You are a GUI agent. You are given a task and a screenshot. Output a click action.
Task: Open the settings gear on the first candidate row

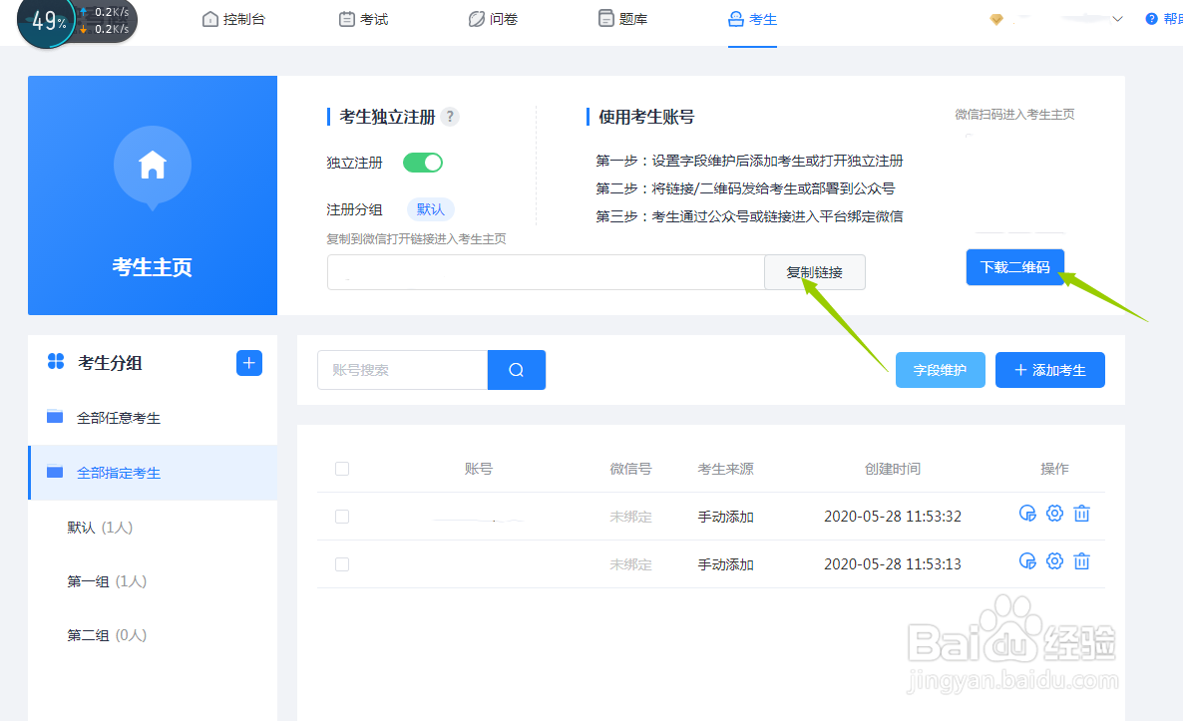tap(1054, 513)
